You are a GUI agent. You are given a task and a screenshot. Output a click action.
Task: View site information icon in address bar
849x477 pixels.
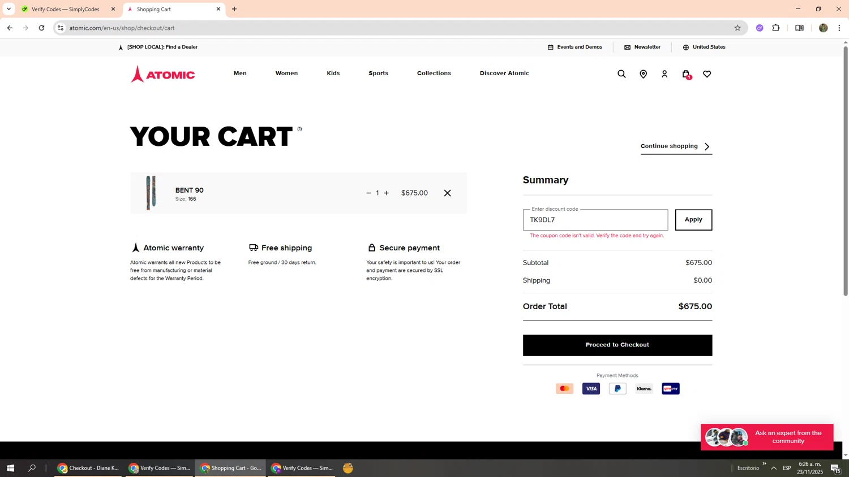click(61, 28)
